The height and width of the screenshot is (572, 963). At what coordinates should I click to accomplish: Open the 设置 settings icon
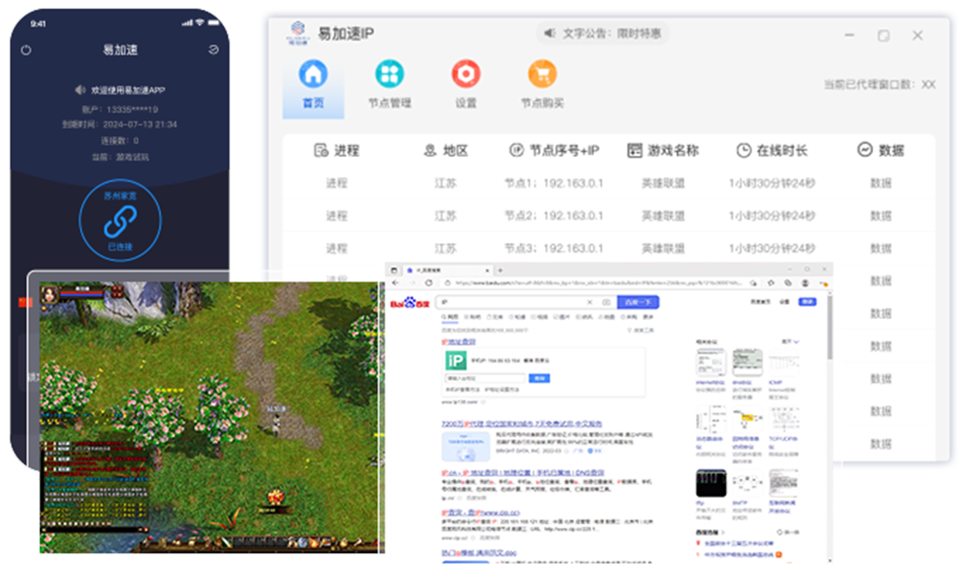pos(465,74)
